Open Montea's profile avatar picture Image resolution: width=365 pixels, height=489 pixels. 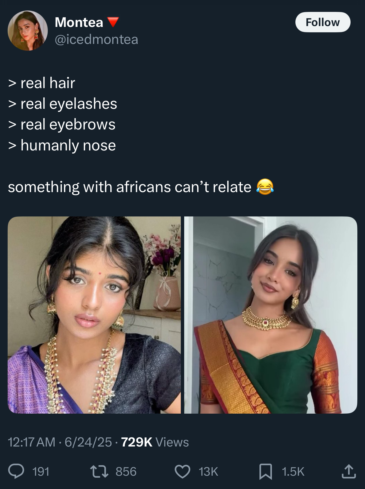(x=28, y=31)
